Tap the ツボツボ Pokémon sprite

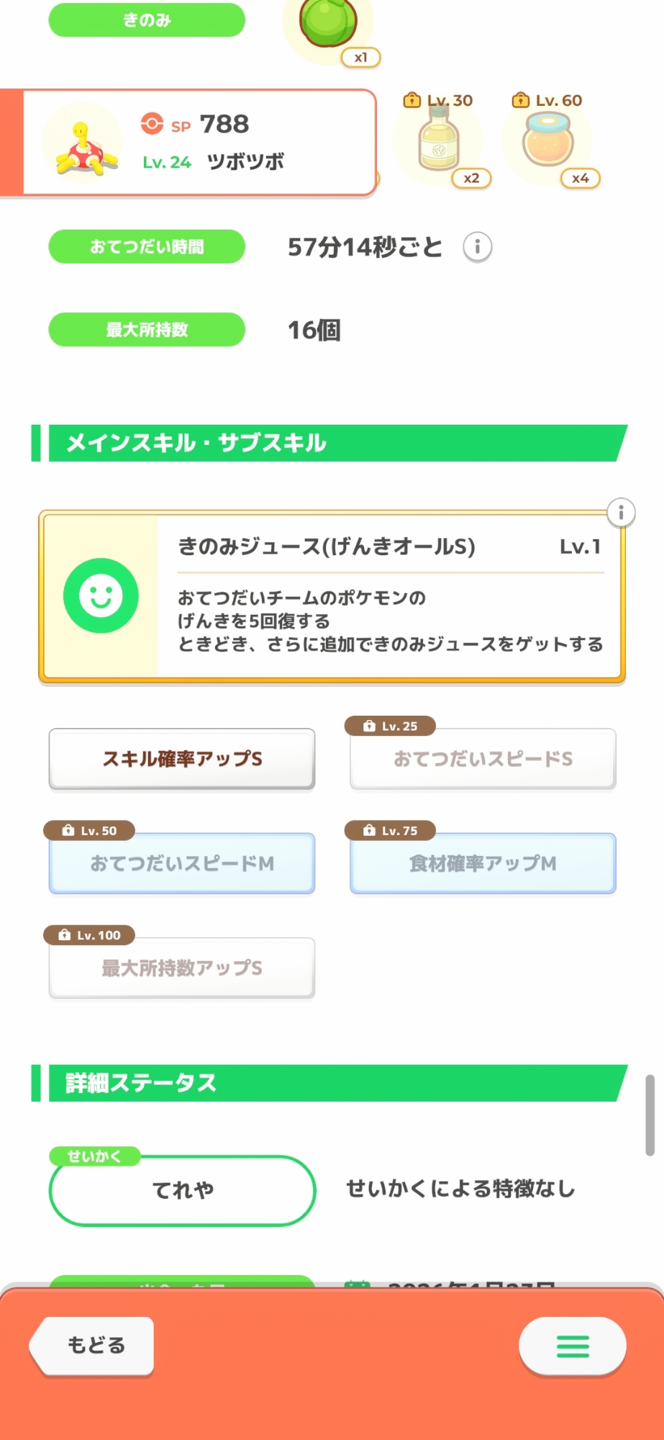[86, 149]
